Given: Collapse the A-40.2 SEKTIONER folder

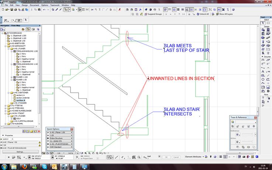Looking at the screenshot, I should (8, 93).
